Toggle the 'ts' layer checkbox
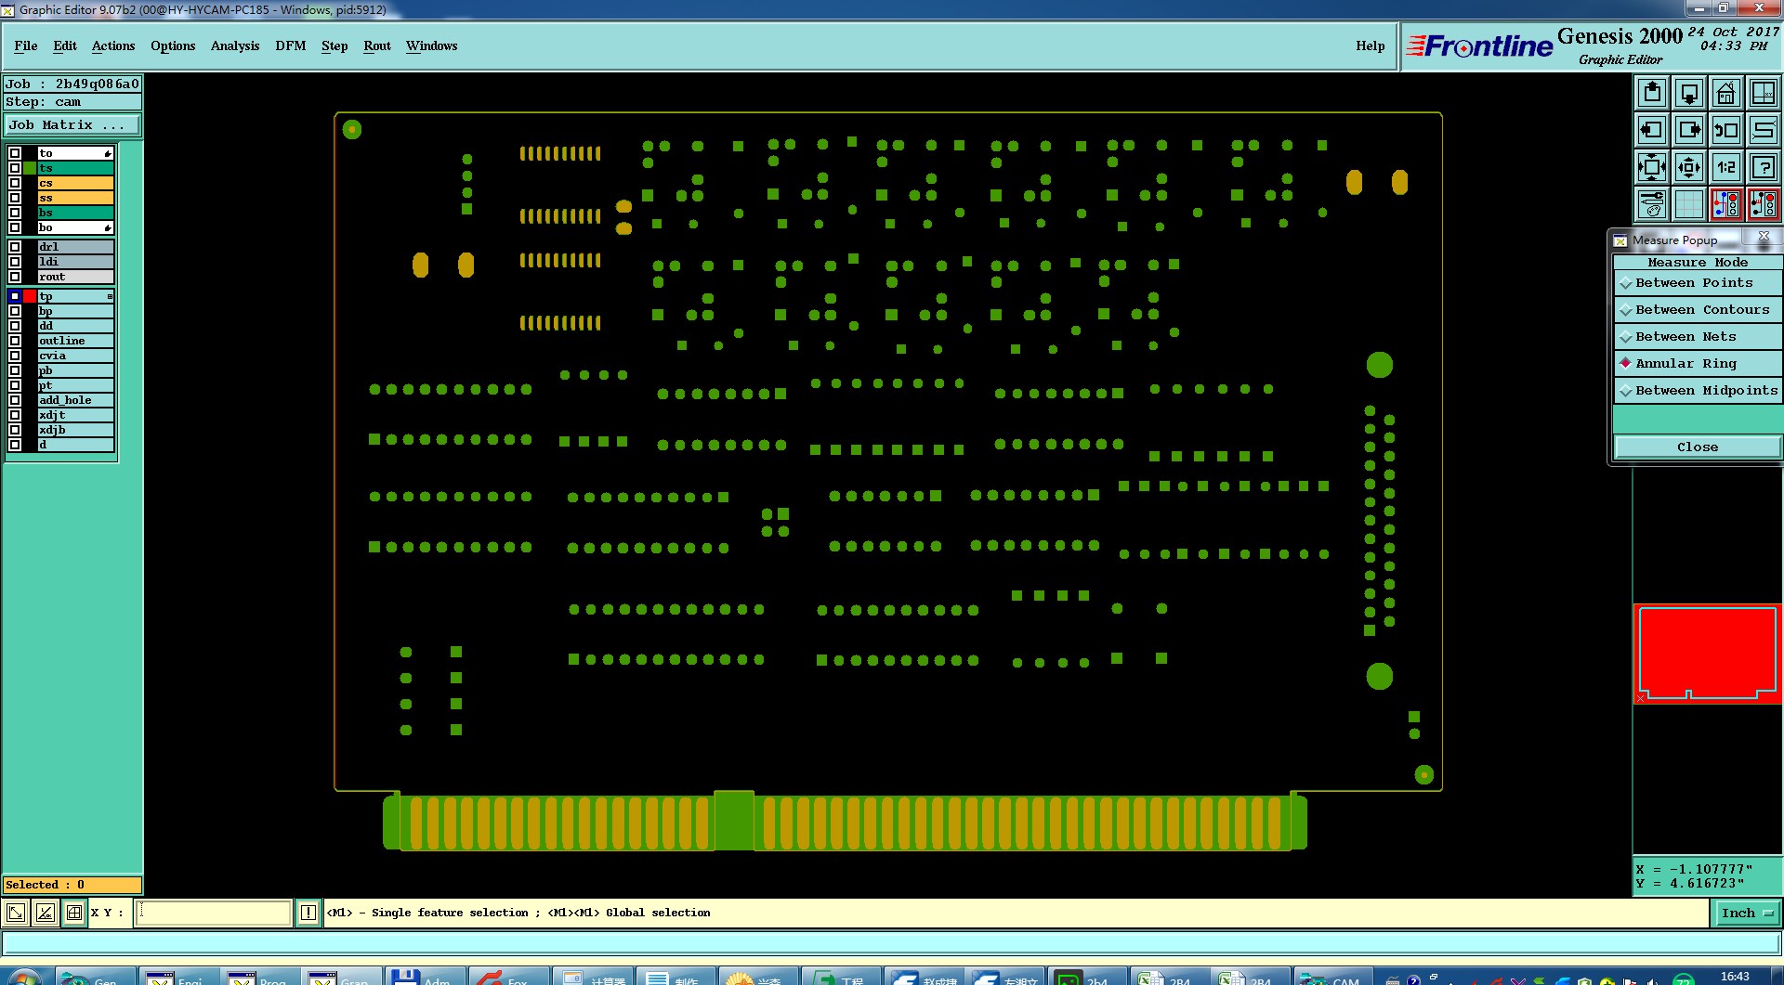1784x985 pixels. (x=15, y=168)
